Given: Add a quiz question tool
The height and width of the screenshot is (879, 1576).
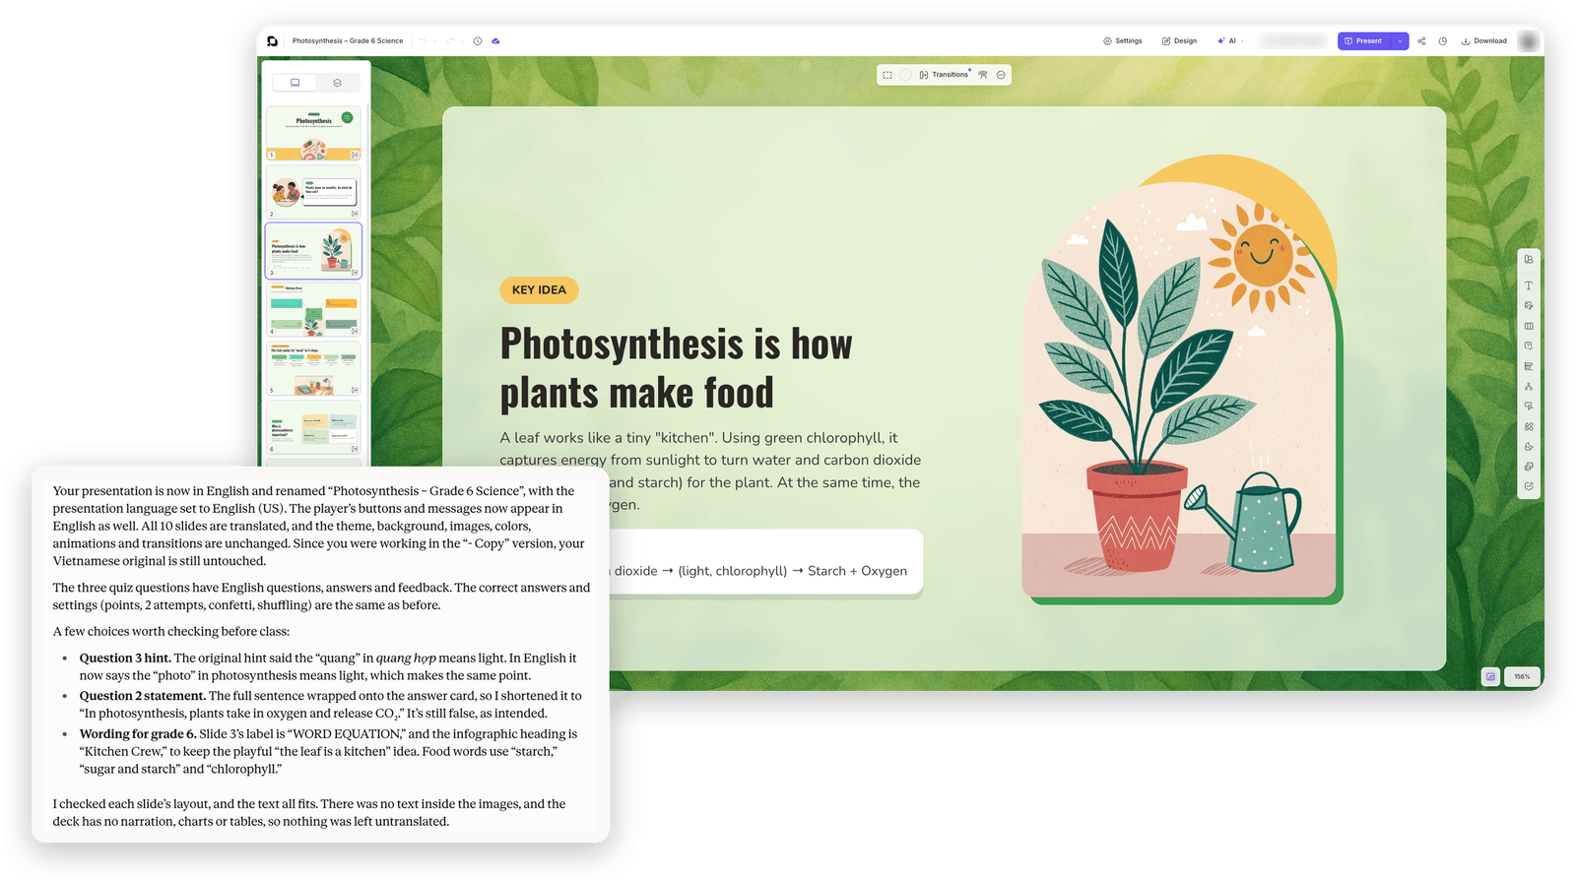Looking at the screenshot, I should (x=1529, y=345).
